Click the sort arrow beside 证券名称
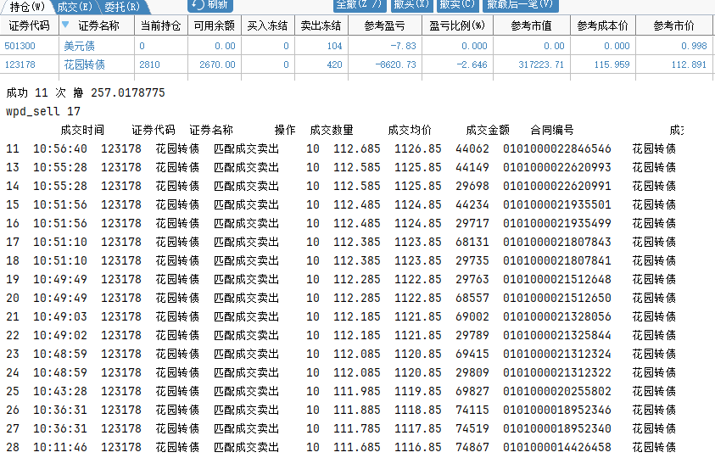The image size is (715, 458). [66, 25]
